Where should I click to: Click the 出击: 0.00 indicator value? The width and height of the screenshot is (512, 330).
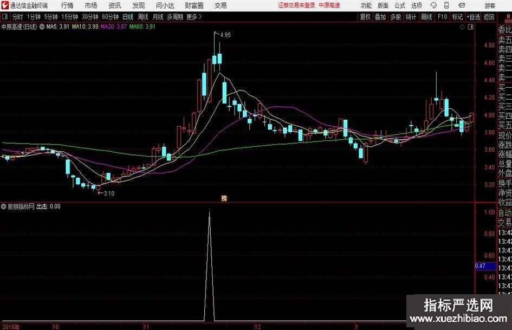[x=48, y=206]
